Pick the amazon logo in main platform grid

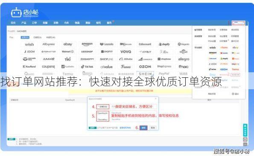click(x=87, y=44)
